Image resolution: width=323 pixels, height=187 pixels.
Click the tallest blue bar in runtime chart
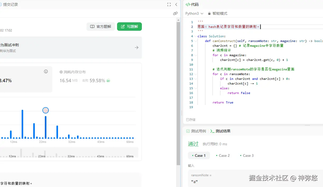[x=22, y=124]
